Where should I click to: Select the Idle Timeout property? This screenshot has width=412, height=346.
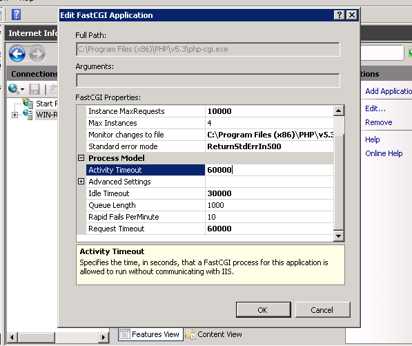pos(146,193)
